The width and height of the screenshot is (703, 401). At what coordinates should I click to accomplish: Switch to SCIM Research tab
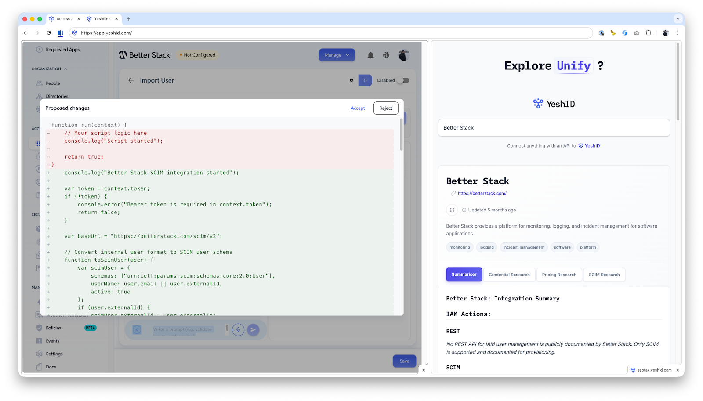click(604, 275)
